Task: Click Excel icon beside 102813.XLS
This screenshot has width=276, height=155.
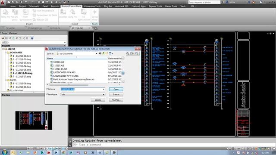Action: (x=51, y=62)
